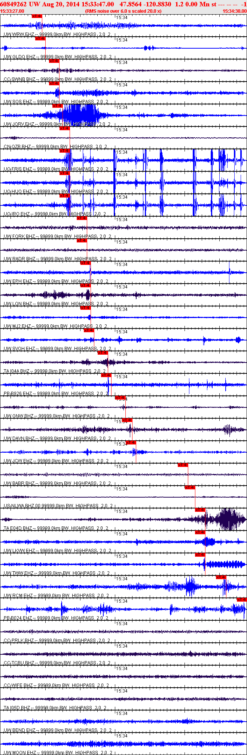Click the pick flag on the GNW trace
The height and width of the screenshot is (755, 247).
tap(120, 398)
